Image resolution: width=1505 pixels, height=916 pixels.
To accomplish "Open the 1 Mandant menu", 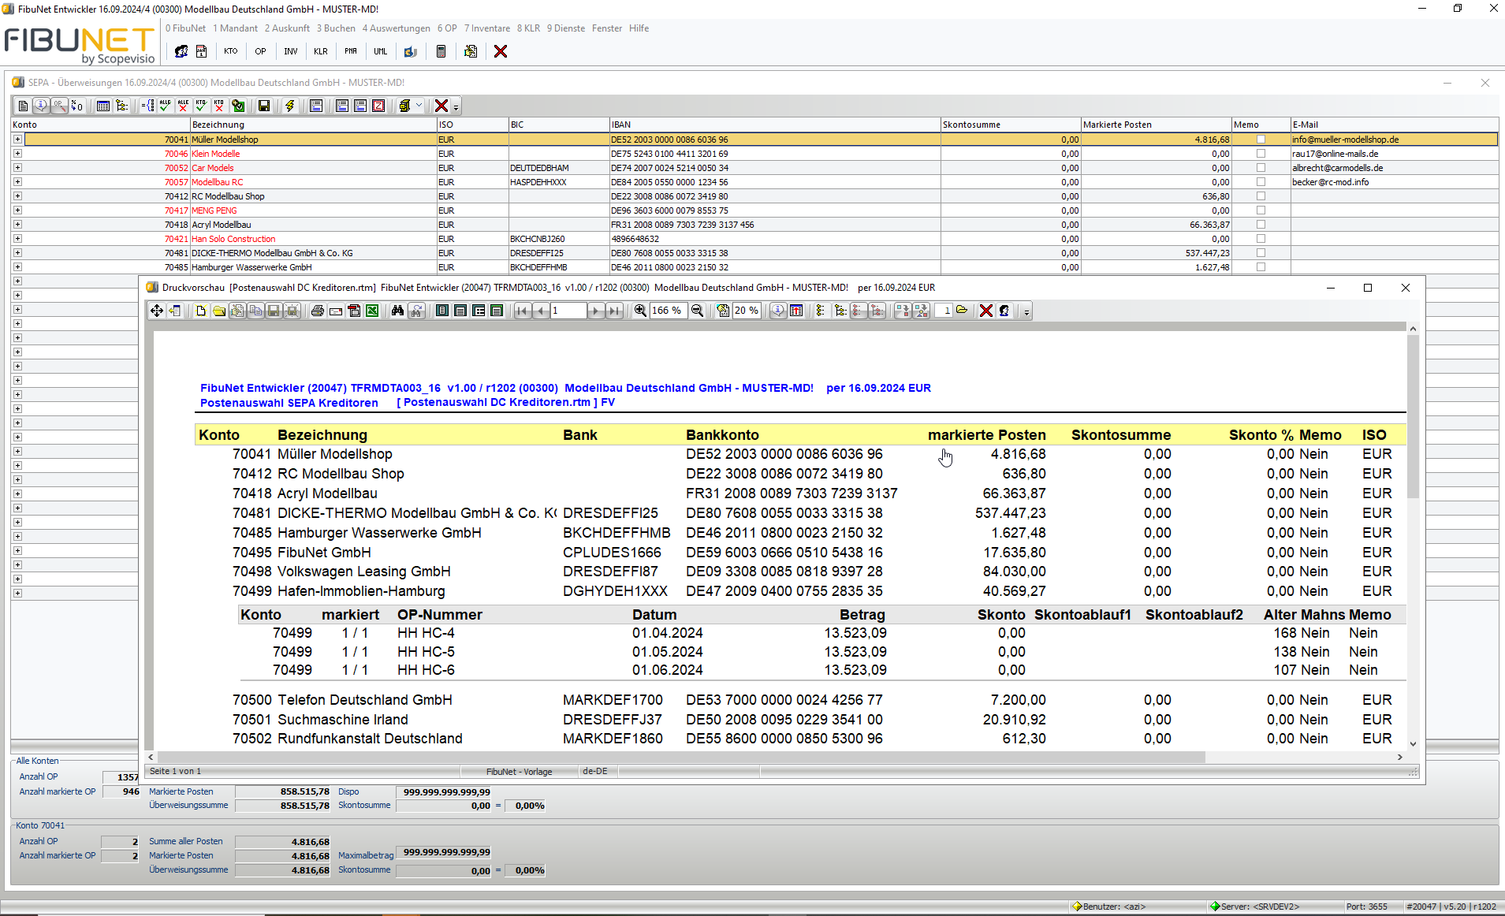I will coord(235,28).
